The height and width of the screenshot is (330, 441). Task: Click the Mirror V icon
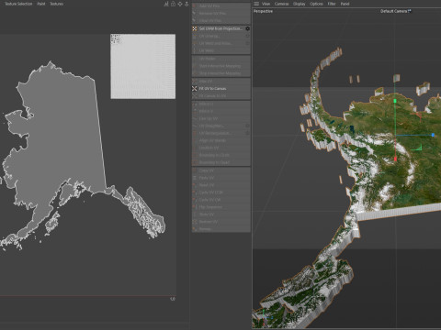point(194,111)
